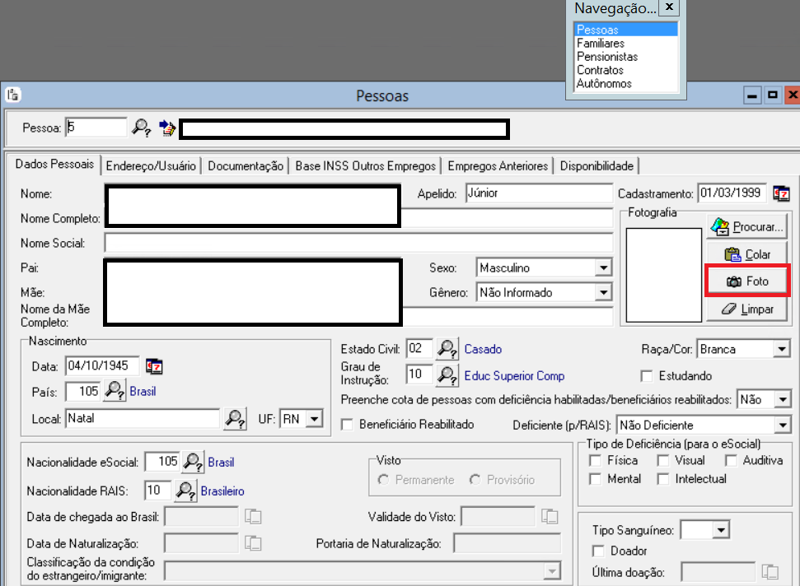Click the Local city search magnifier icon
This screenshot has height=586, width=800.
(x=234, y=419)
